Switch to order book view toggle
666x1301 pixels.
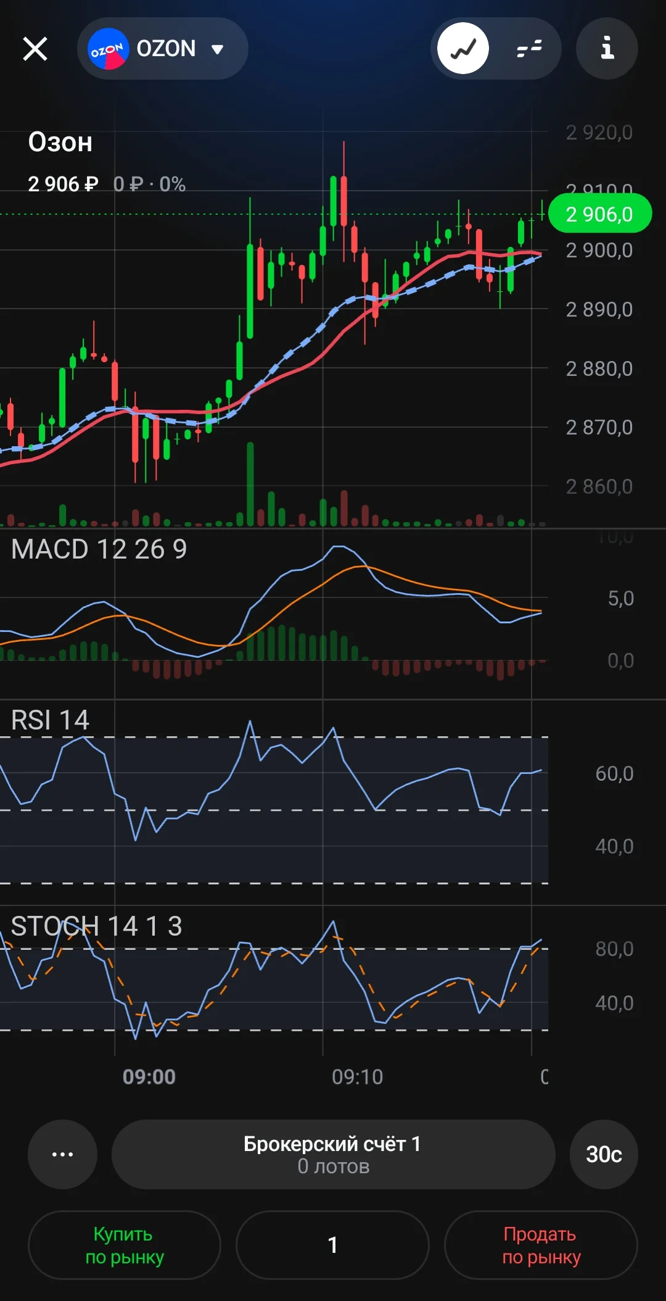[x=528, y=48]
